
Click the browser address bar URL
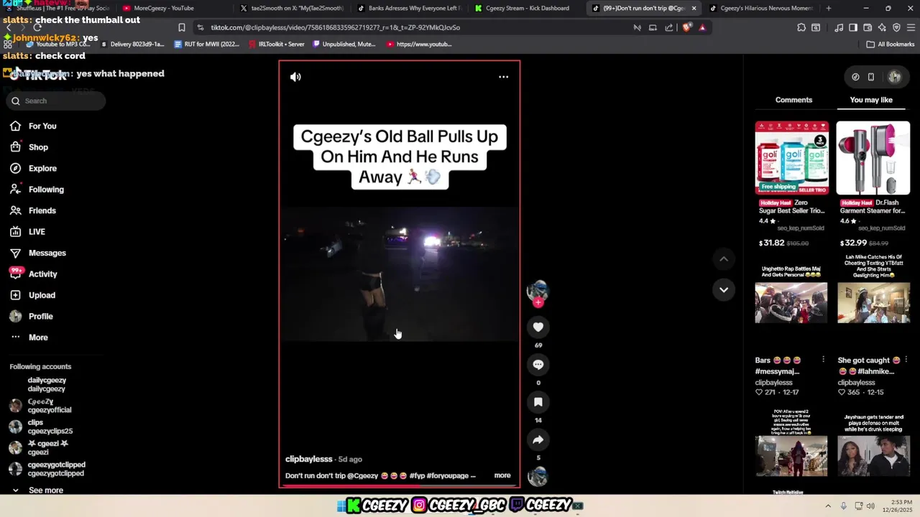[x=335, y=27]
